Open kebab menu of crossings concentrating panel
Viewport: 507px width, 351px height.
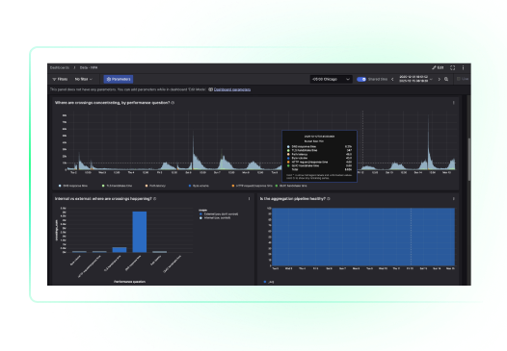click(x=453, y=103)
